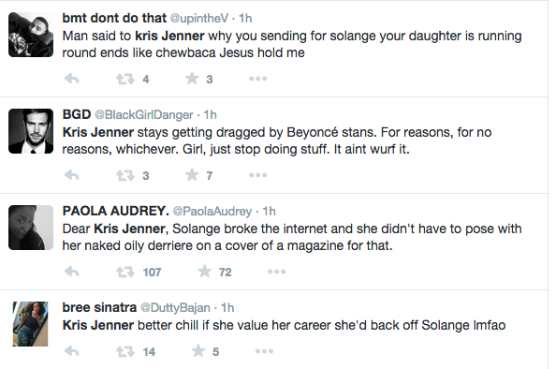Reply to PAOLA AUDREY's tweet
The height and width of the screenshot is (369, 556).
(x=72, y=272)
